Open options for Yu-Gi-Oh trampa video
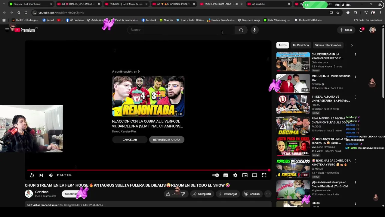Image resolution: width=385 pixels, height=217 pixels. point(355,183)
